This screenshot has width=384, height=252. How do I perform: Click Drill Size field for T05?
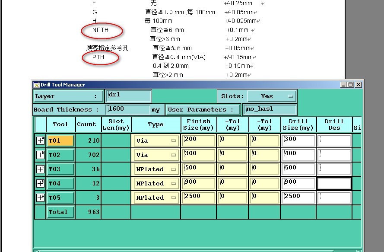coord(298,198)
